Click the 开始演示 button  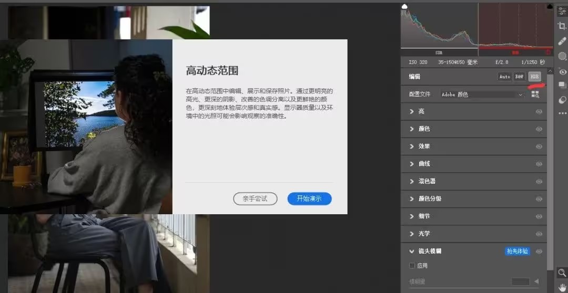[x=309, y=198]
